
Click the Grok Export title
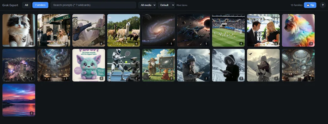coord(10,5)
